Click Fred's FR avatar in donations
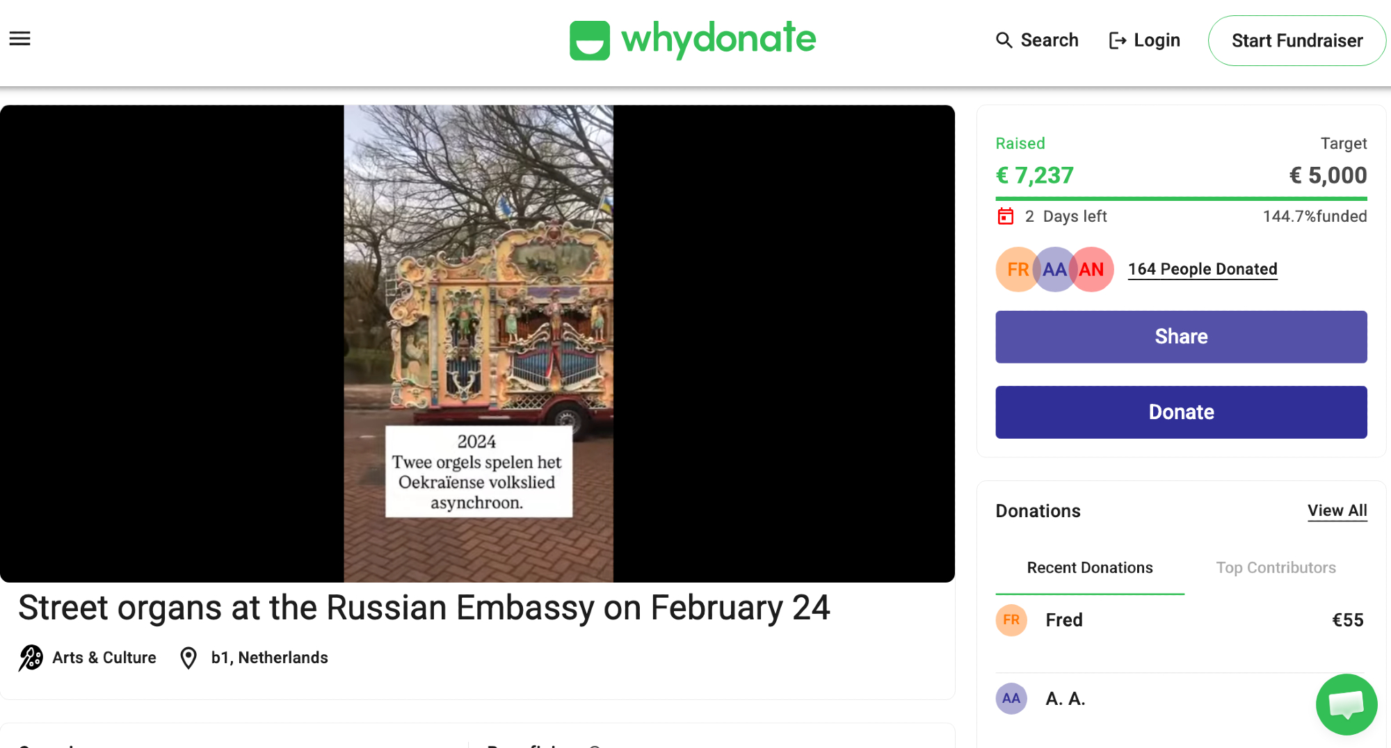The image size is (1391, 748). 1011,620
